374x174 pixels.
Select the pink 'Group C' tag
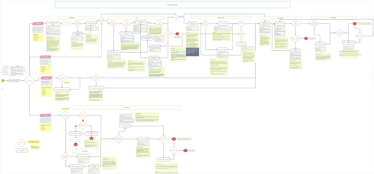(x=47, y=78)
